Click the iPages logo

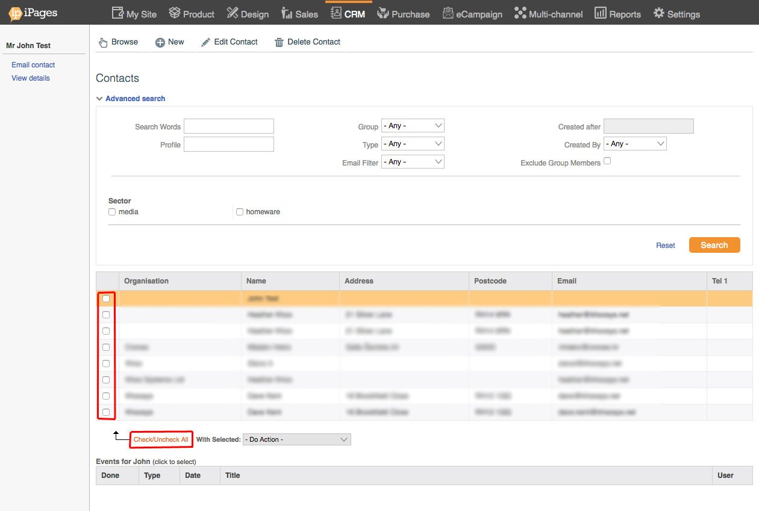pos(33,12)
